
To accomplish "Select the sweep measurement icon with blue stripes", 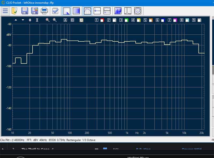I will (76, 11).
